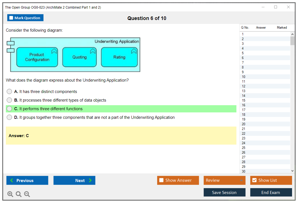Select answer C performs three functions

pos(9,109)
